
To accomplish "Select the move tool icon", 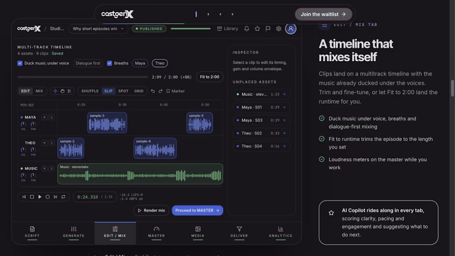I will (x=55, y=91).
